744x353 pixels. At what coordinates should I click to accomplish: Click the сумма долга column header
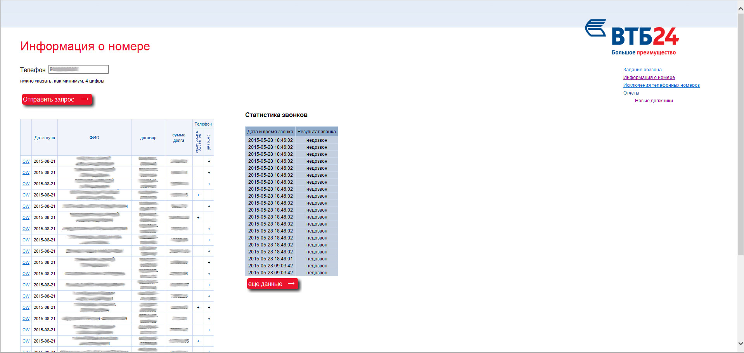pos(179,138)
